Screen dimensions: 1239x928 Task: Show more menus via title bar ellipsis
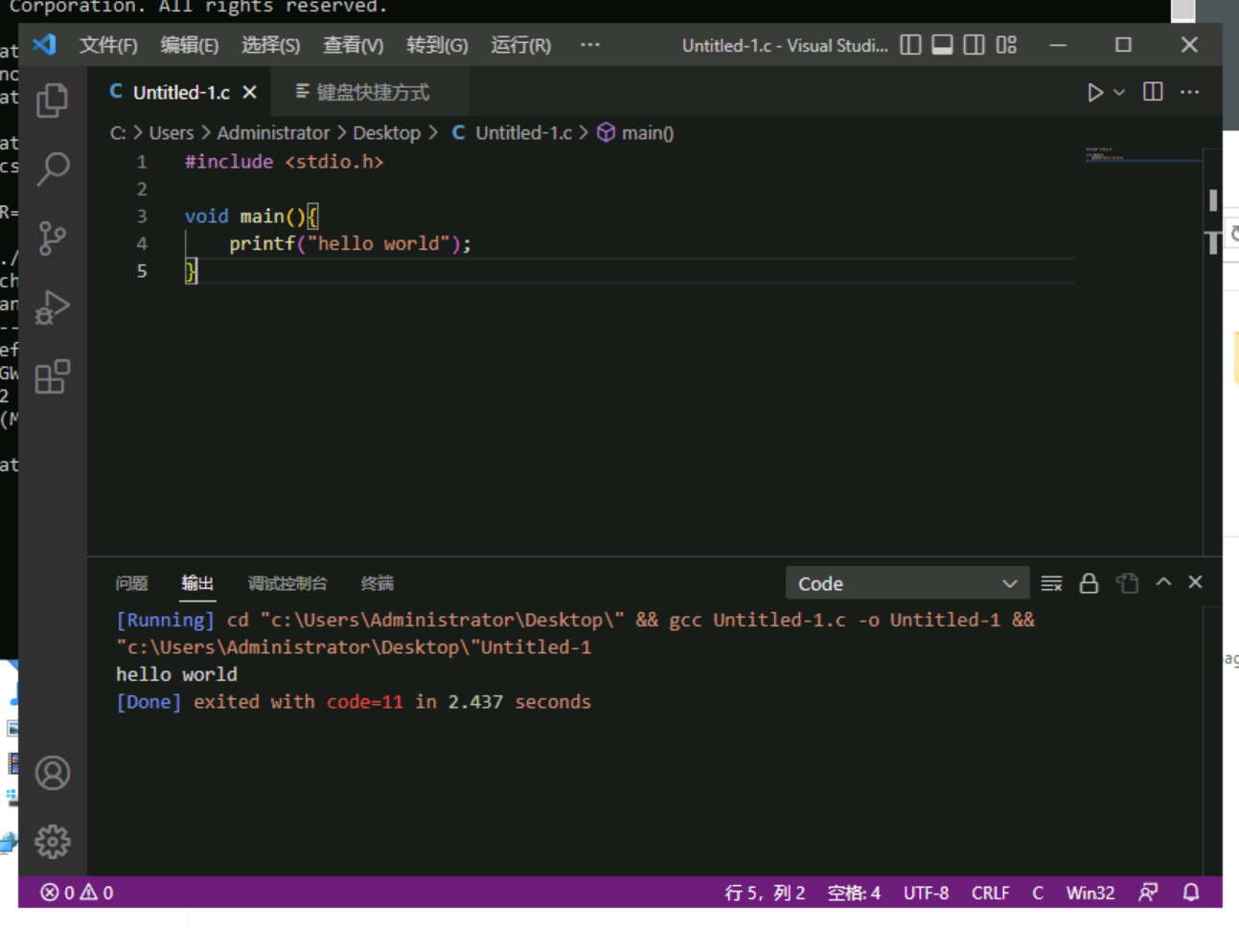pos(590,45)
